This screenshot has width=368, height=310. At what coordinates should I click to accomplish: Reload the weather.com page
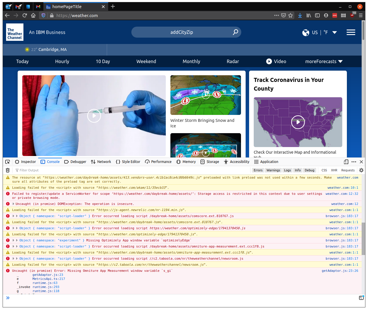[x=25, y=15]
